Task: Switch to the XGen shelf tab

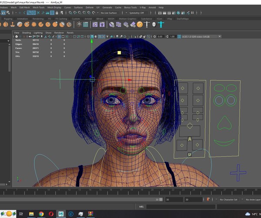Action: pos(159,19)
